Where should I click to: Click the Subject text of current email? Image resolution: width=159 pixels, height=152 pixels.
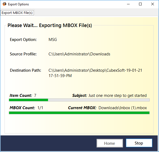pyautogui.click(x=118, y=96)
